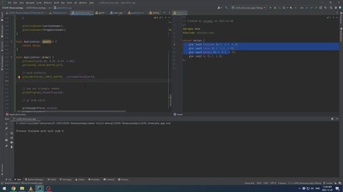Click the light bulb intention icon in the editor gutter
Viewport: 343px width, 192px height.
19,77
